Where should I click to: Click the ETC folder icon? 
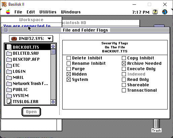point(9,65)
